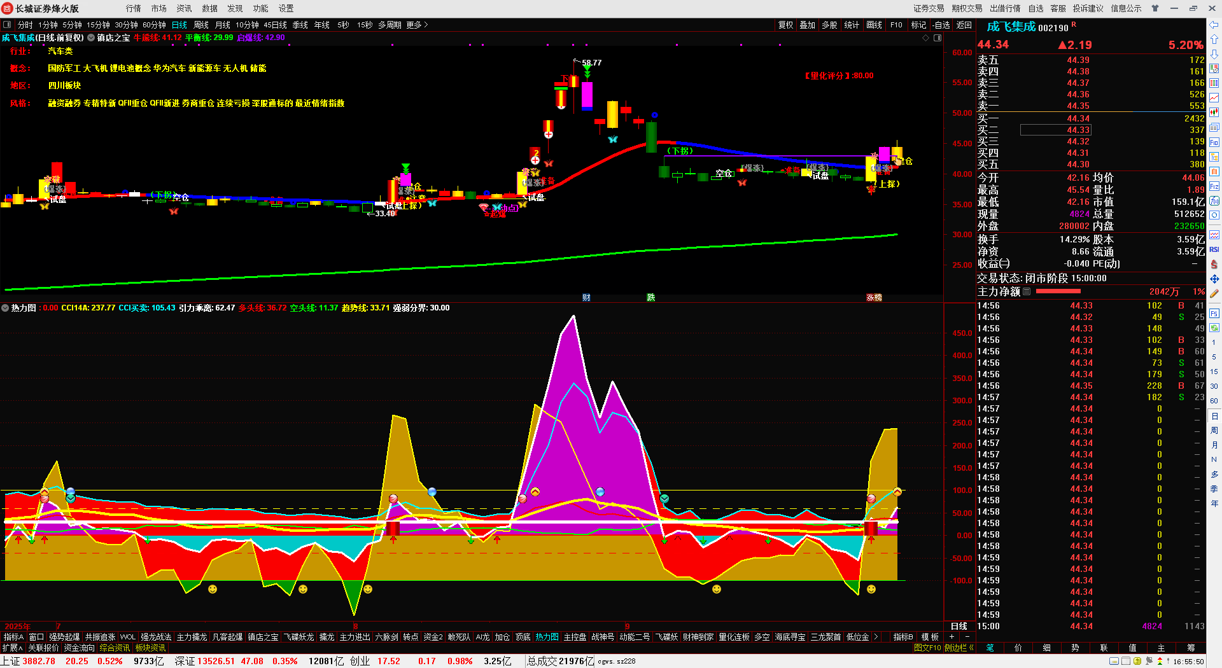The image size is (1222, 668).
Task: Click the 成飞集成 stock name header
Action: (x=1011, y=27)
